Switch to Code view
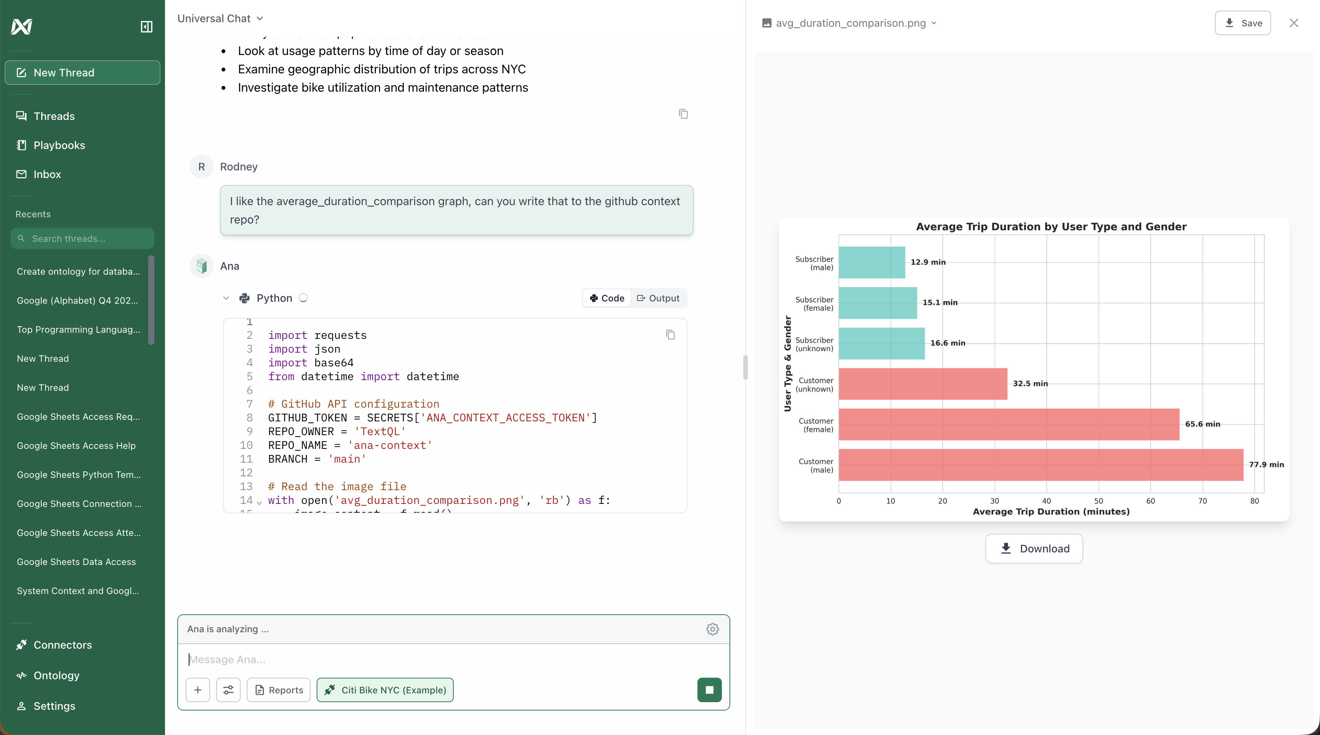This screenshot has height=735, width=1320. pos(607,298)
